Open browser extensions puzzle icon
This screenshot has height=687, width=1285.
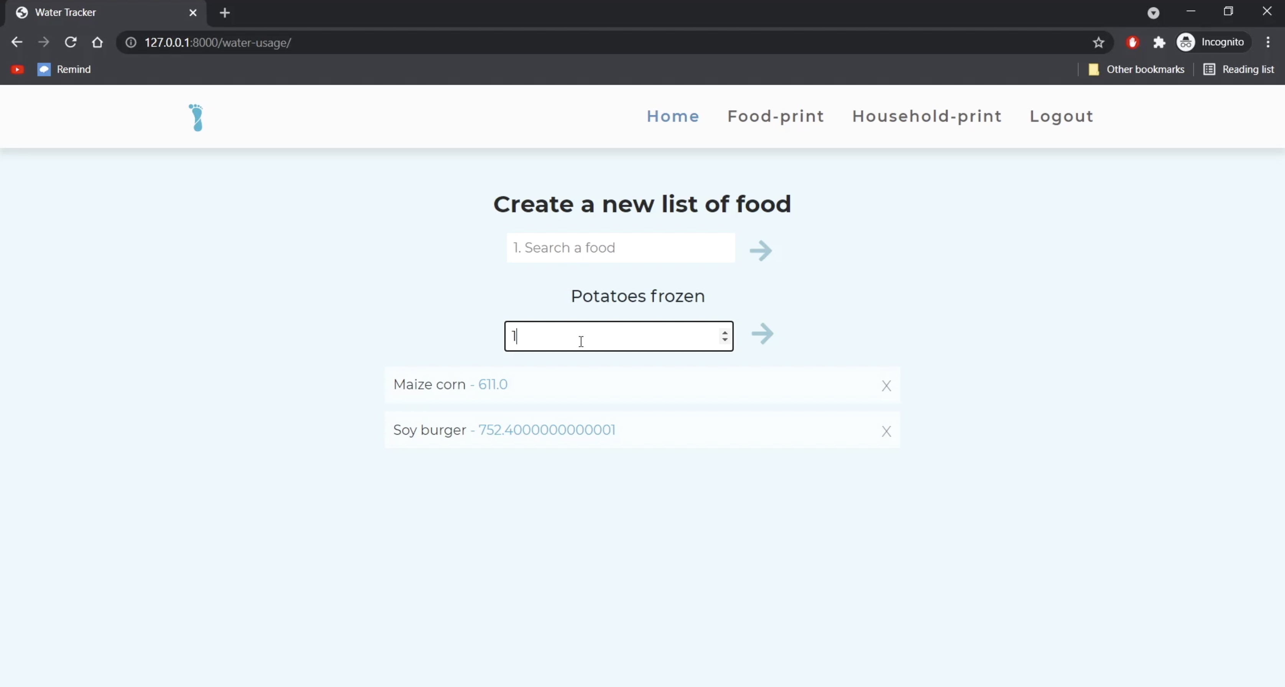[x=1159, y=43]
